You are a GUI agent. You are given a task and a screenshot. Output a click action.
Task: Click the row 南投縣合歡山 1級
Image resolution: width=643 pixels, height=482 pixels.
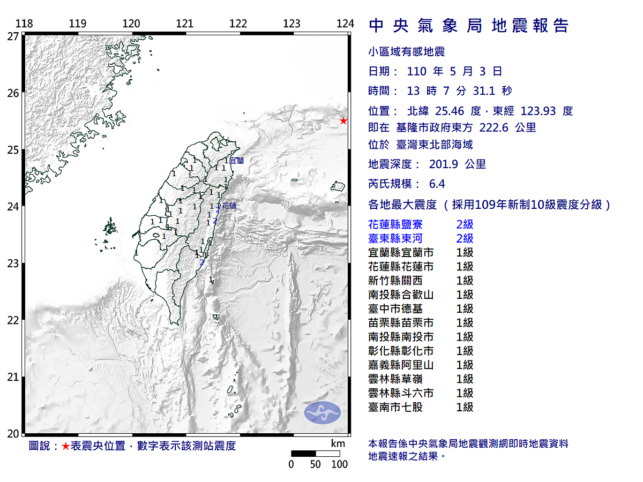tap(421, 295)
